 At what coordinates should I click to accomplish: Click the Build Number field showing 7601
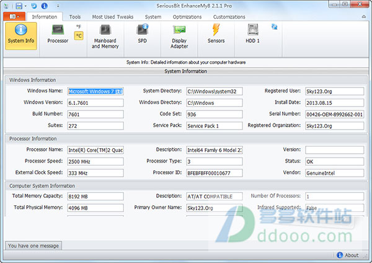(95, 114)
